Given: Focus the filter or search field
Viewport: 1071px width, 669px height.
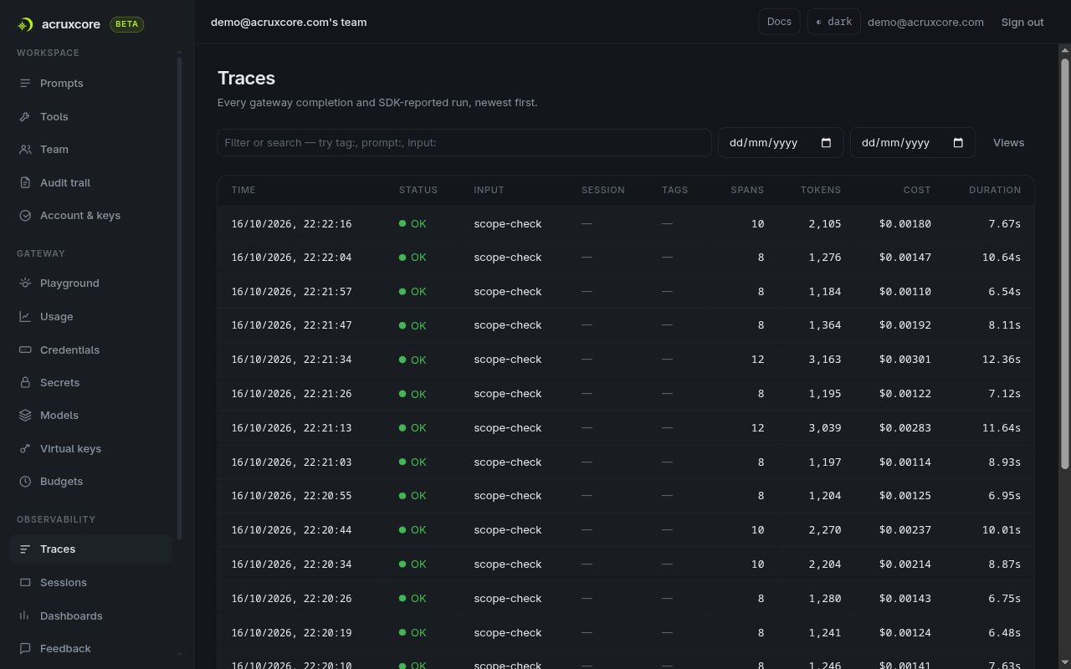Looking at the screenshot, I should tap(464, 143).
